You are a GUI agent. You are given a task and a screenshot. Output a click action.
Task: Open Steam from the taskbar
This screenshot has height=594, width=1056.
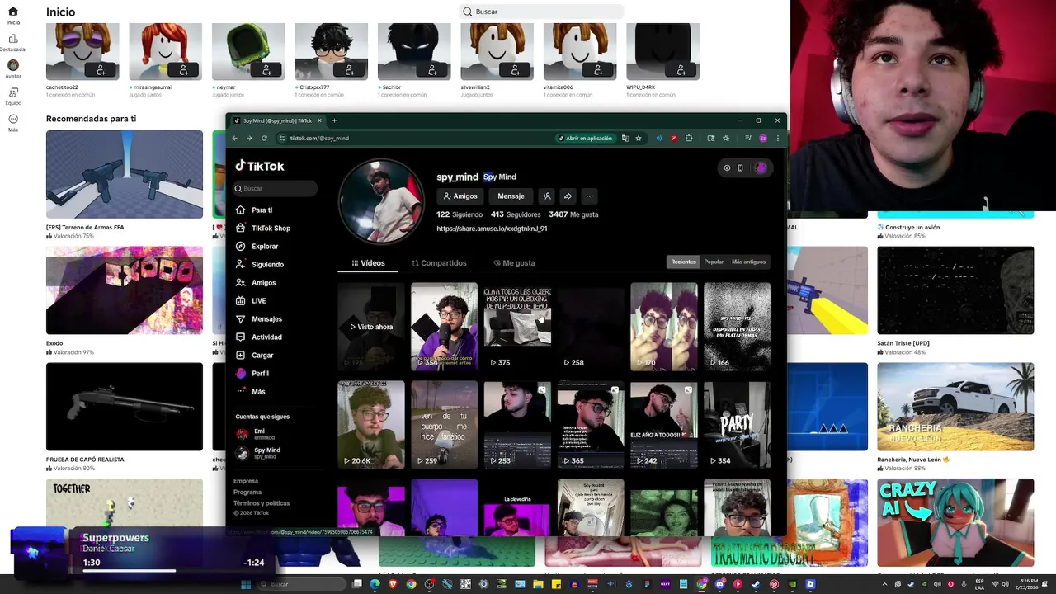pyautogui.click(x=756, y=584)
